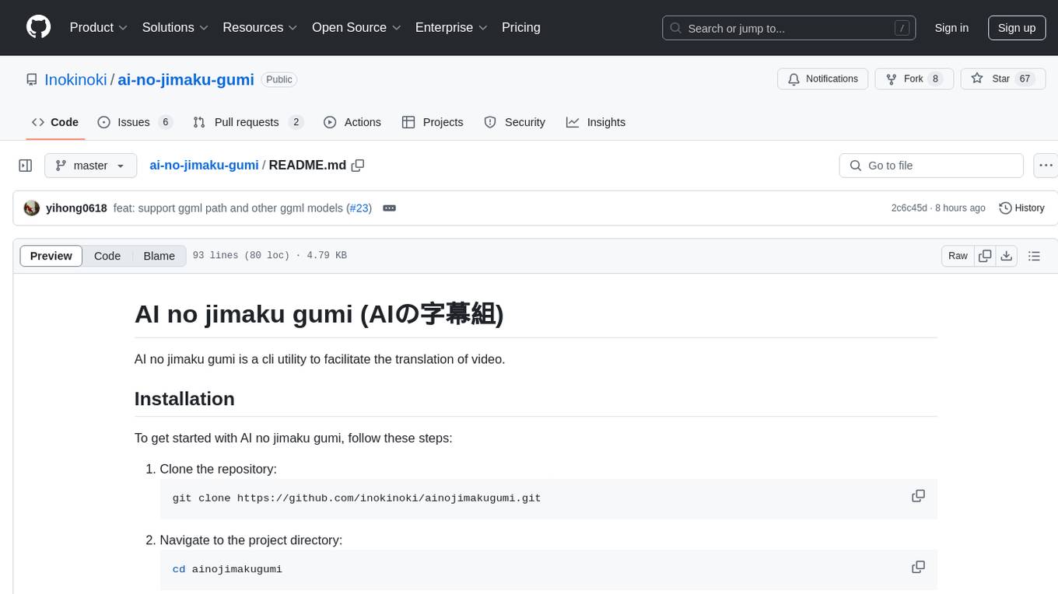Viewport: 1058px width, 594px height.
Task: Copy the cd ainojimakugumi command
Action: tap(918, 568)
